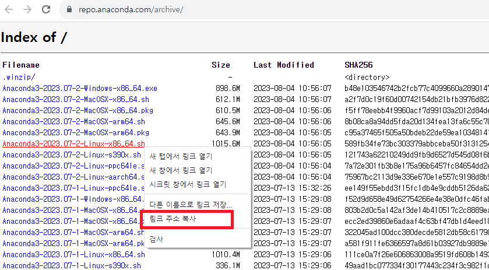The height and width of the screenshot is (270, 489).
Task: Open Anaconda3-2023.07-1-MacOSX-arm64.sh link
Action: (73, 232)
